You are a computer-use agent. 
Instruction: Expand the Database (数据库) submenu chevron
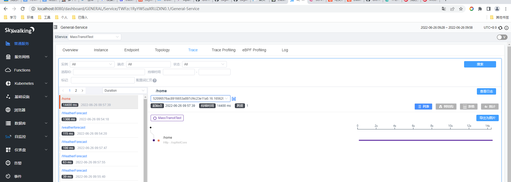point(46,123)
